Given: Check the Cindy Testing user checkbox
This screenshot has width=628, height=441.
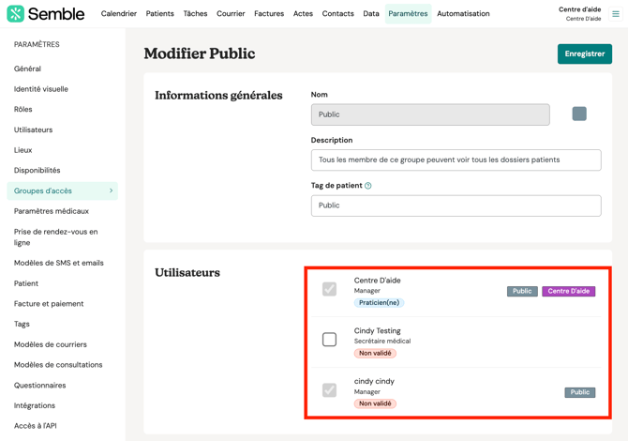Looking at the screenshot, I should click(x=329, y=340).
